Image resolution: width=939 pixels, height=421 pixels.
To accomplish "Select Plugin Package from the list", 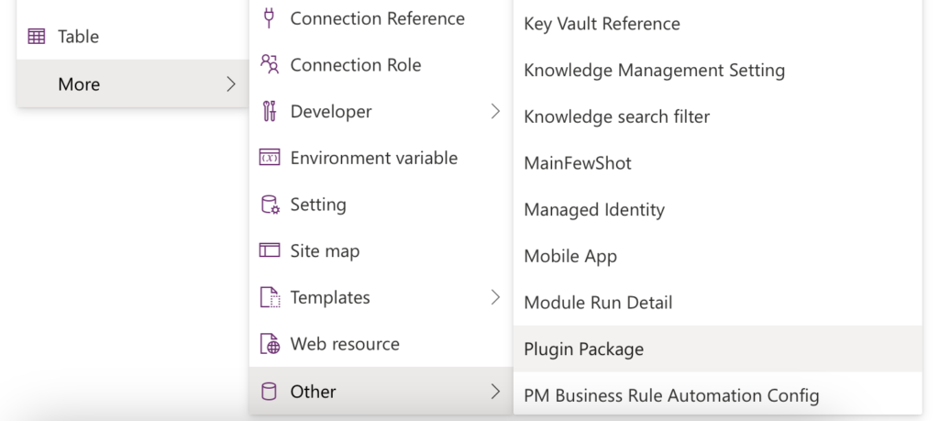I will 717,349.
